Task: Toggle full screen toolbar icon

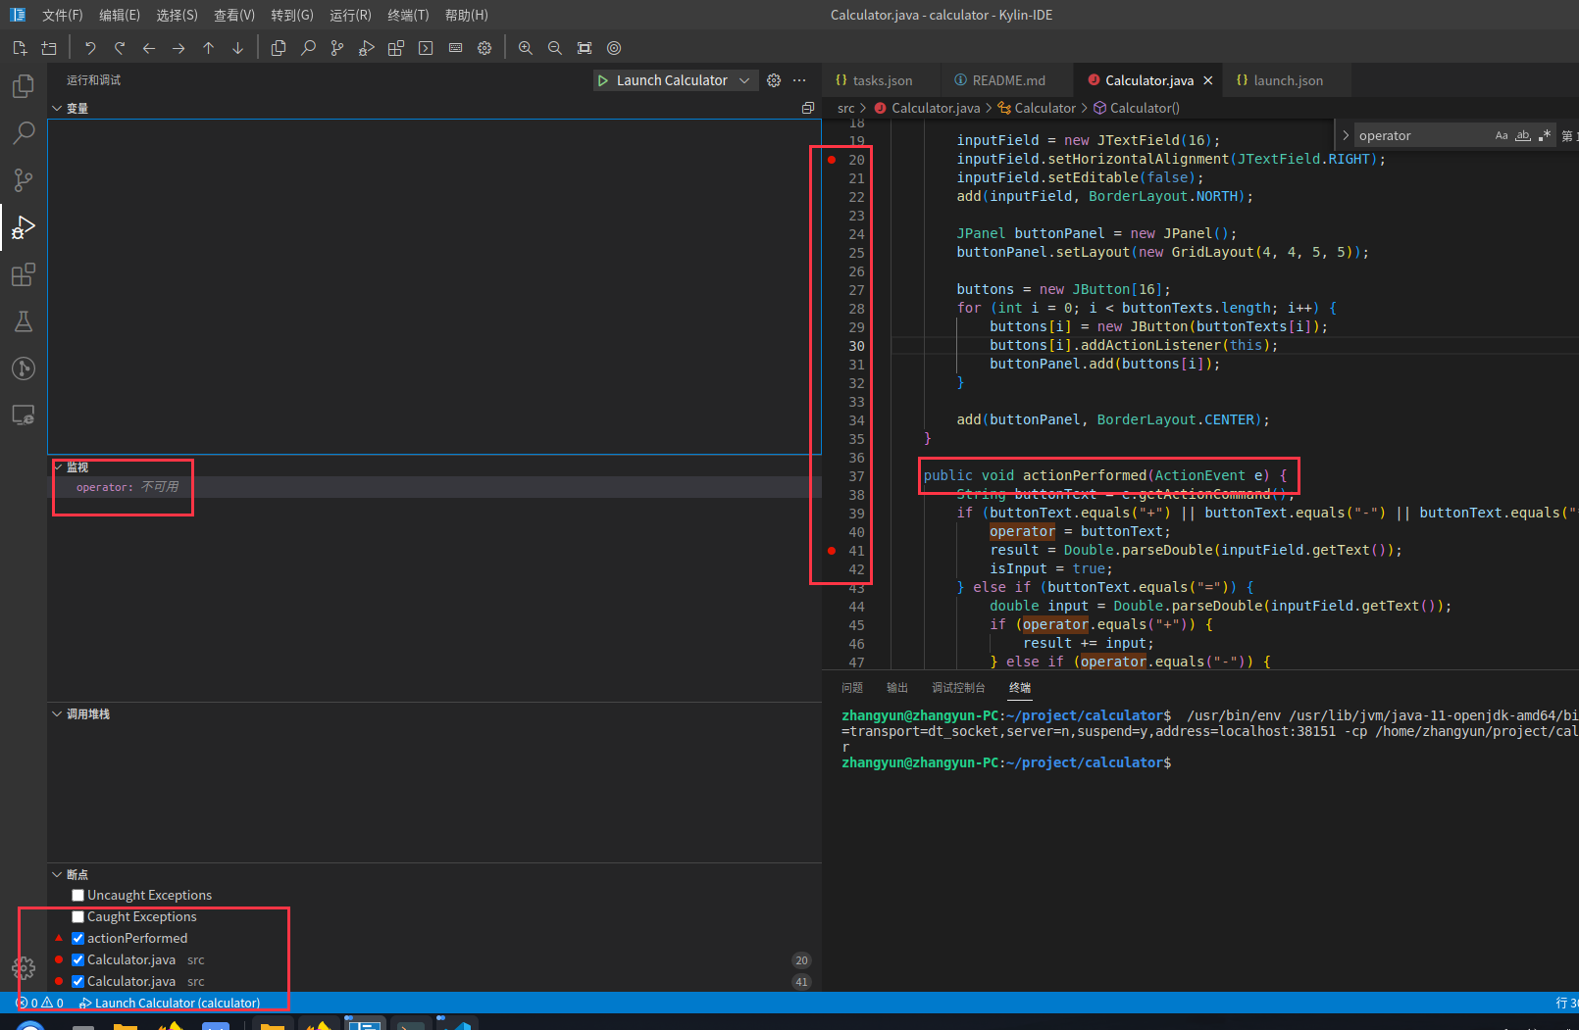Action: click(585, 48)
